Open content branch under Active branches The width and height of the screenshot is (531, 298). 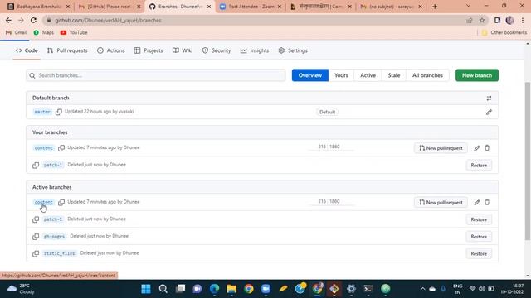(x=44, y=202)
